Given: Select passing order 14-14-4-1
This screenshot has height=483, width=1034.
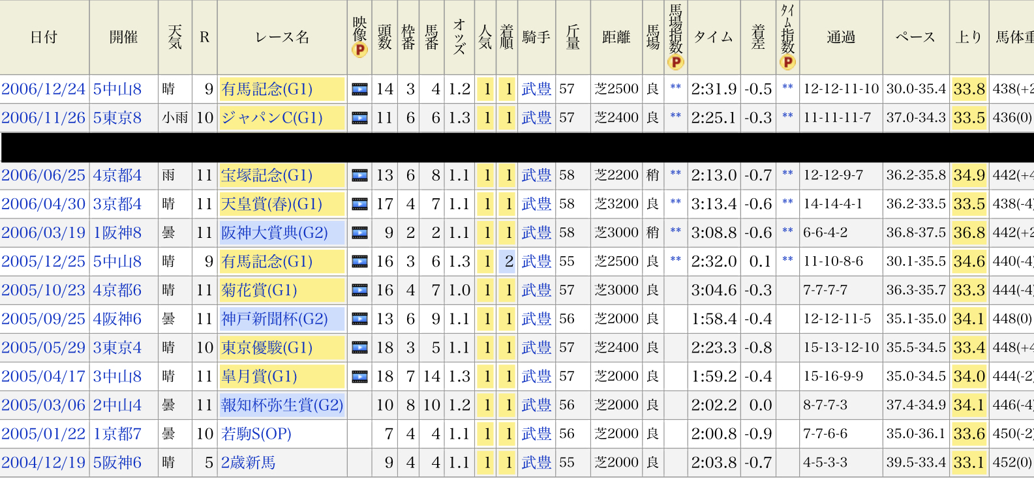Looking at the screenshot, I should [833, 204].
